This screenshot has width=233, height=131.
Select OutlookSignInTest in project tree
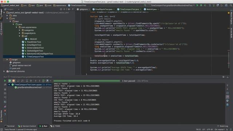coord(35,51)
